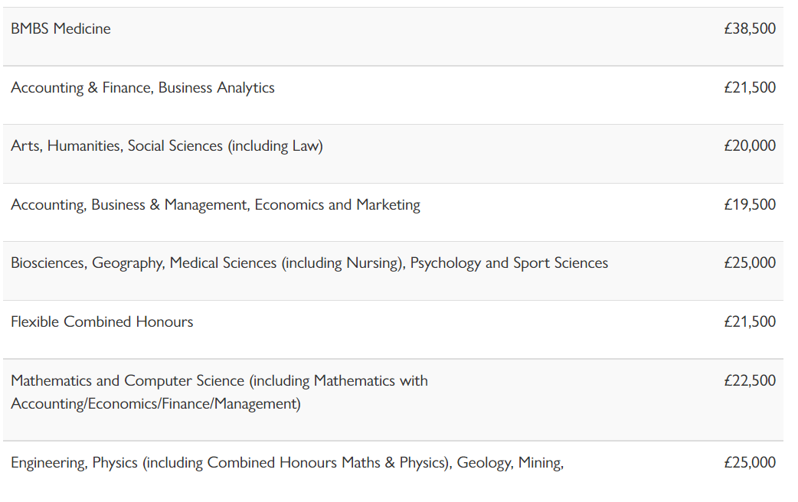Image resolution: width=798 pixels, height=502 pixels.
Task: Click the Biosciences, Geography, Medical Sciences row text
Action: [144, 263]
